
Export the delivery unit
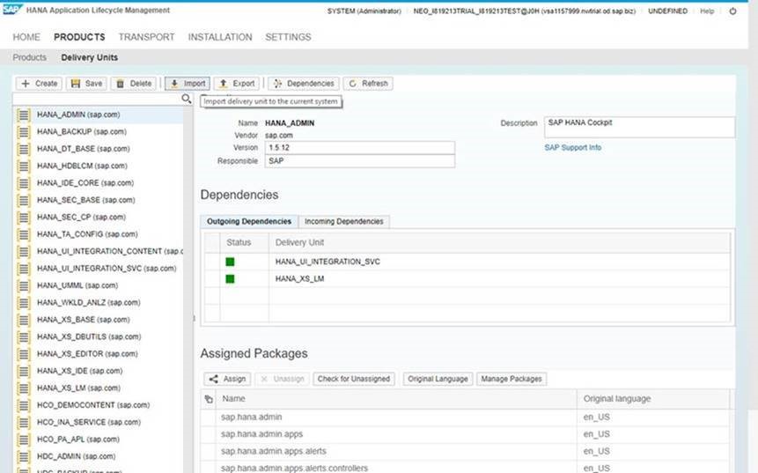237,84
